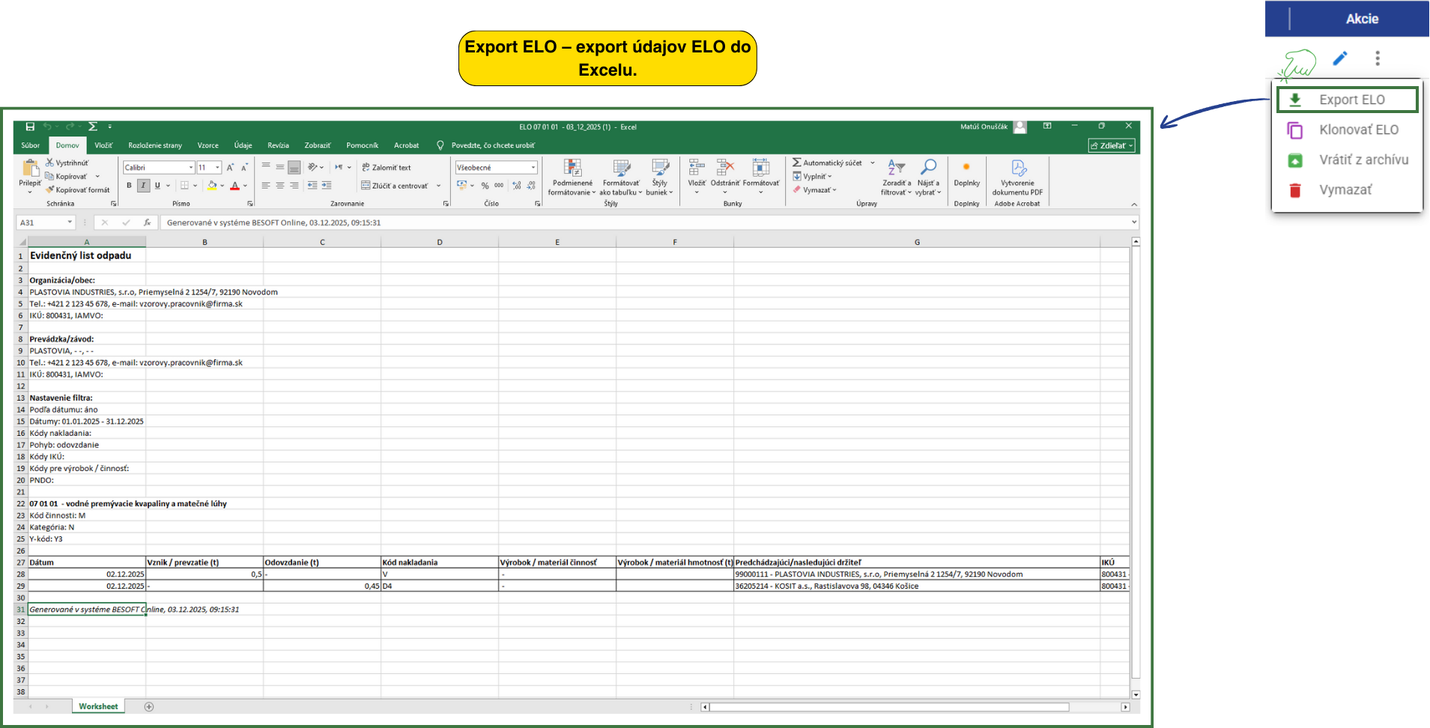The width and height of the screenshot is (1430, 728).
Task: Choose Export ELO in the Akcie menu
Action: coord(1351,100)
